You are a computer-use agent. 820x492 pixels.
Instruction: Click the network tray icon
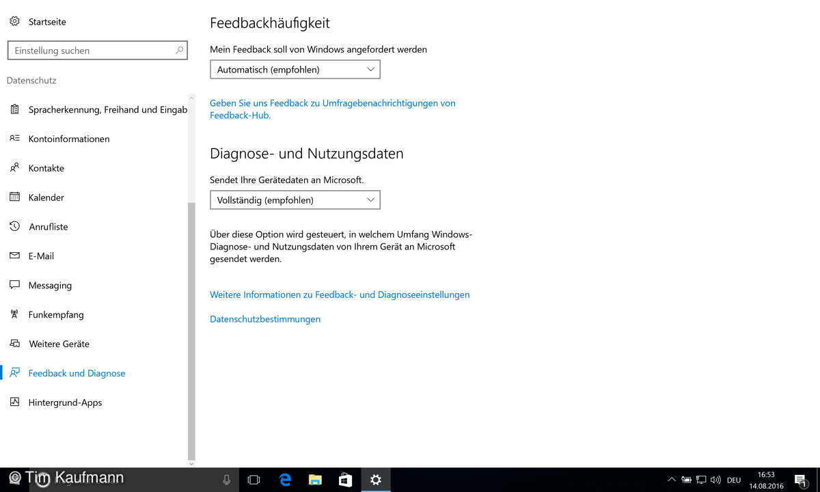701,480
